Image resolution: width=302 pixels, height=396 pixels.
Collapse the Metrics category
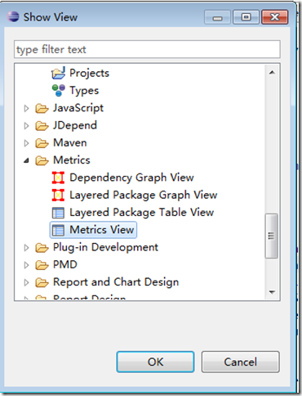26,160
